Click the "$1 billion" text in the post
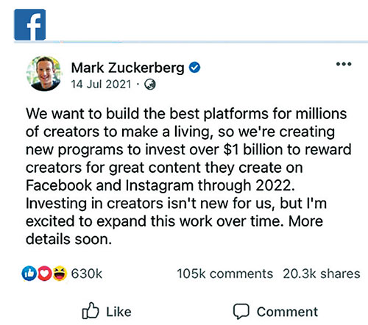Viewport: 368px width, 325px height. pos(253,149)
